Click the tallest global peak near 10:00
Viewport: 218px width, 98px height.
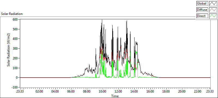pos(102,20)
